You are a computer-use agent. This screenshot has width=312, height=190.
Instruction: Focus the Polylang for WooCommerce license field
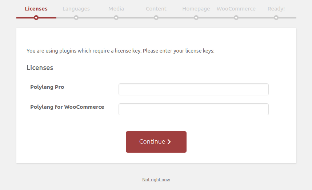(193, 109)
